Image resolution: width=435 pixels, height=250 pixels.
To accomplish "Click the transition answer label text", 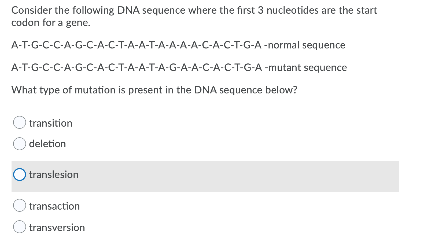I will pos(51,123).
